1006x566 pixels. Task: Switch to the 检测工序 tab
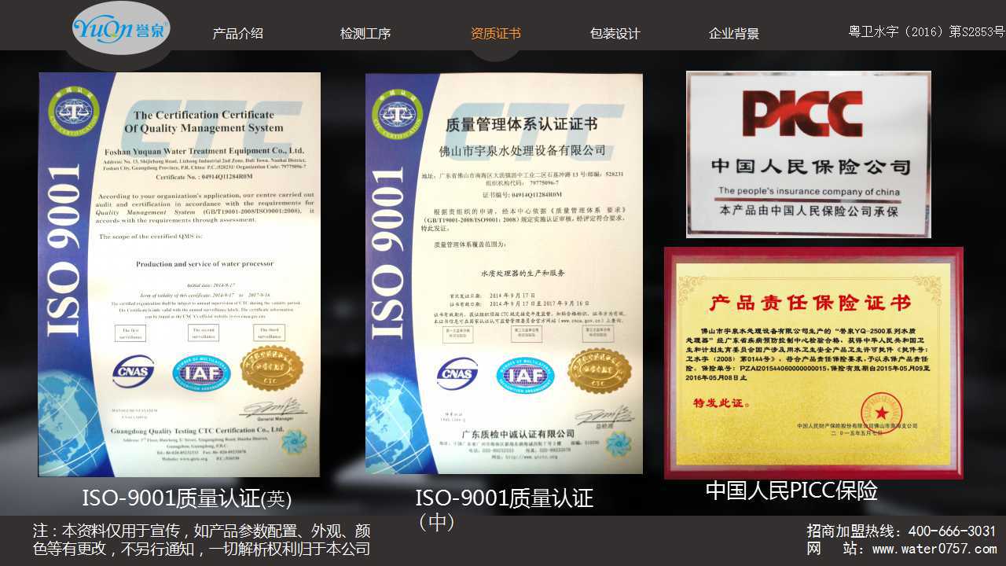pyautogui.click(x=365, y=33)
